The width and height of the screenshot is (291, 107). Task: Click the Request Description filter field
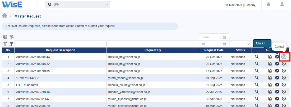click(x=61, y=44)
